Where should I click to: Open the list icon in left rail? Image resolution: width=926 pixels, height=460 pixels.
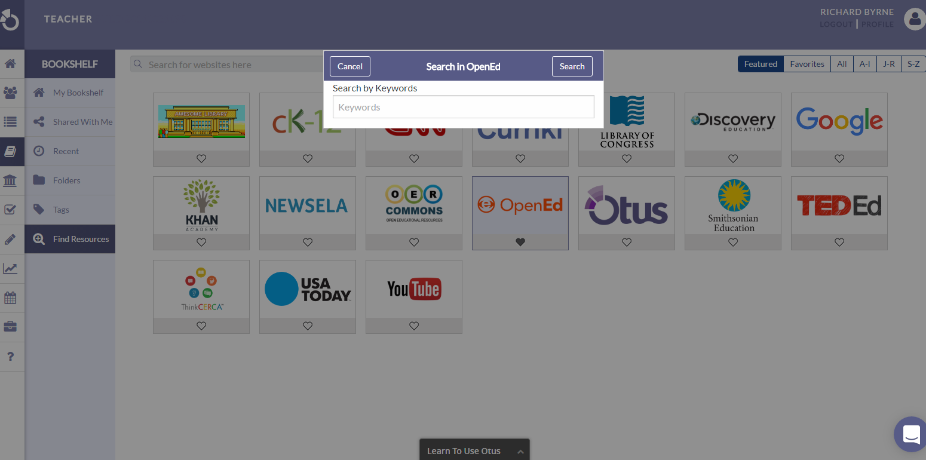tap(10, 122)
